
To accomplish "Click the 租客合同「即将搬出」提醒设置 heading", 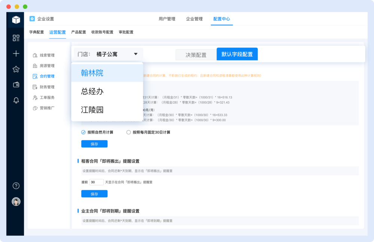I will pos(110,161).
